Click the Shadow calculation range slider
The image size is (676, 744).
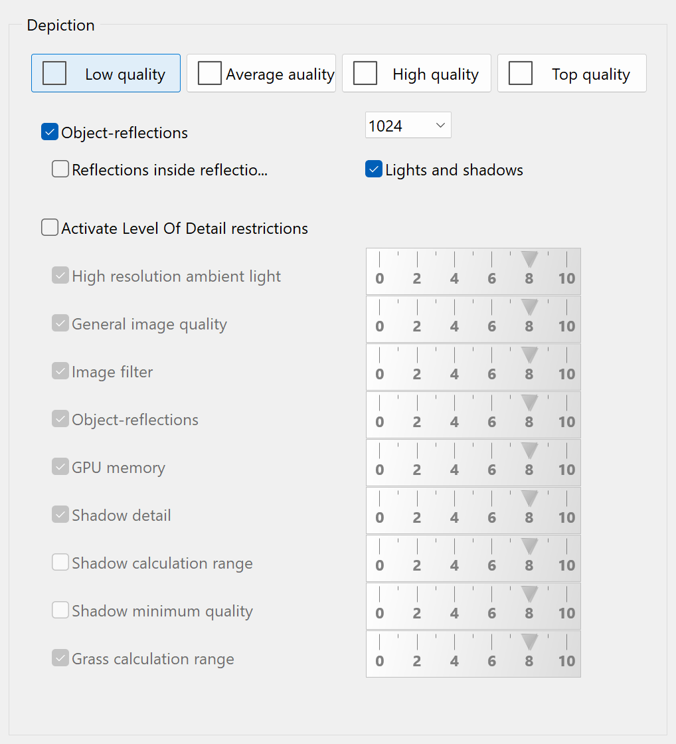473,559
